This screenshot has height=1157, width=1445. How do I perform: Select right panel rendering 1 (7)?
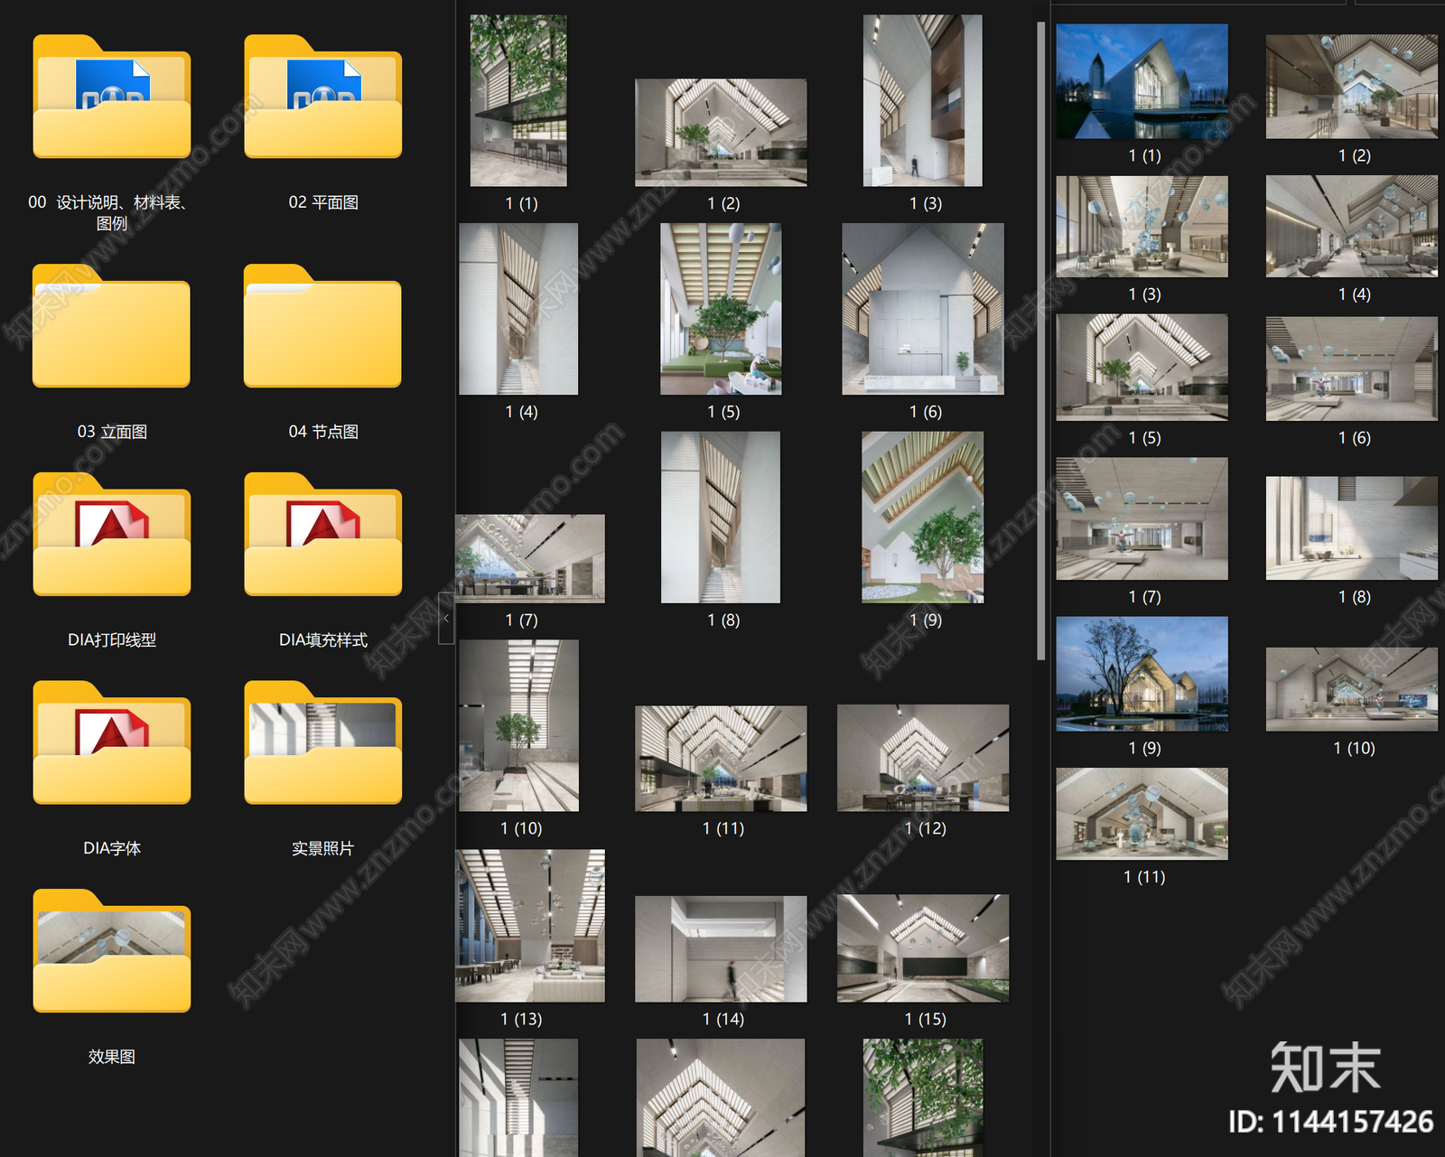coord(1142,518)
